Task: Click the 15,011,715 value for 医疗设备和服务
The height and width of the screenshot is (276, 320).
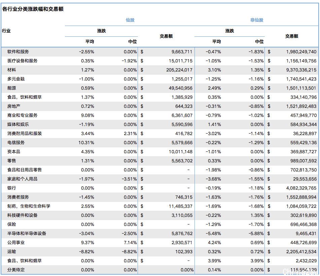Action: (180, 61)
